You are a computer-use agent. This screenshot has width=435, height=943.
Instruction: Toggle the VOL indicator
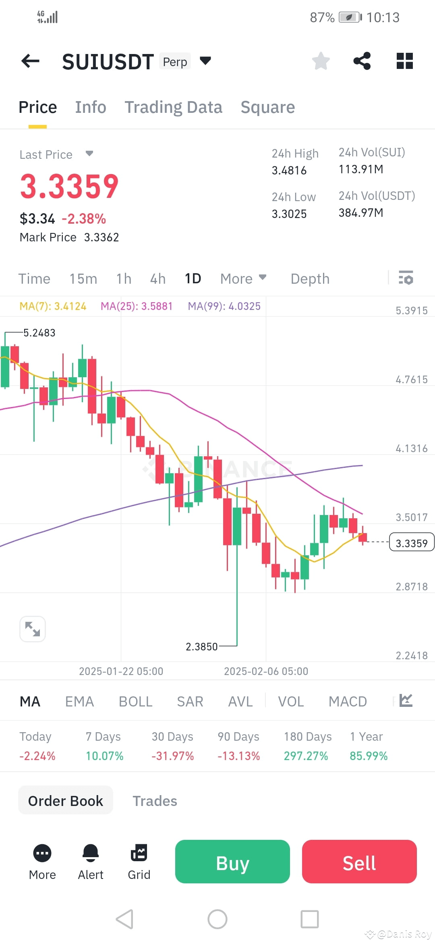tap(290, 701)
